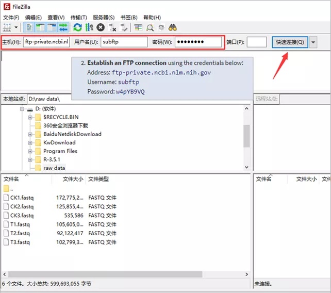The height and width of the screenshot is (293, 331).
Task: Click the host (主机) input field
Action: coord(46,42)
